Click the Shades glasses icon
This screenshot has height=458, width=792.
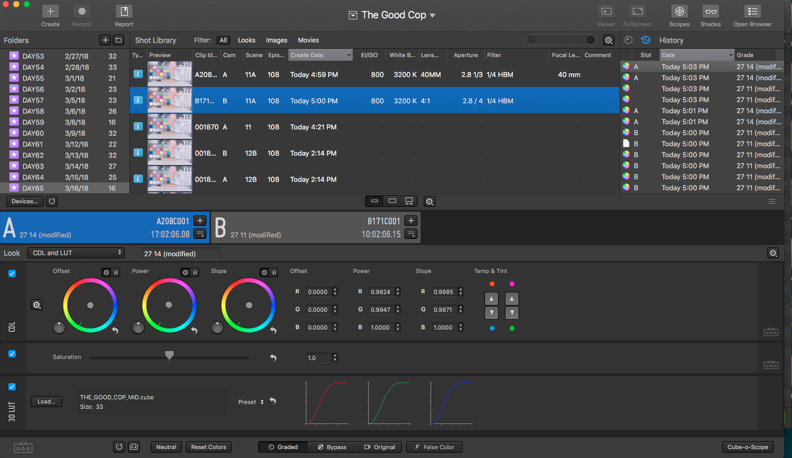pyautogui.click(x=710, y=12)
